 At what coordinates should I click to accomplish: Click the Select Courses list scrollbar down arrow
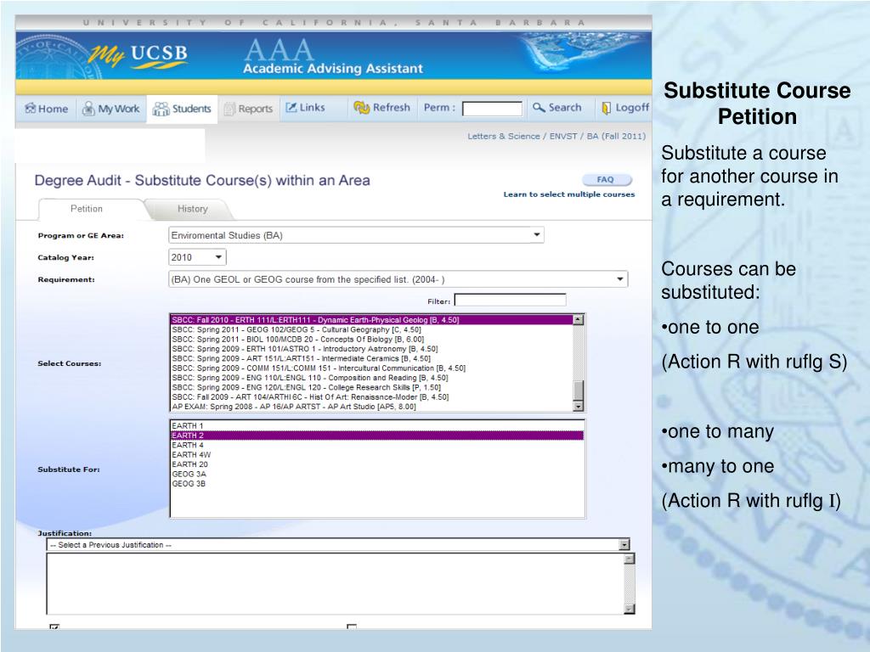tap(579, 407)
